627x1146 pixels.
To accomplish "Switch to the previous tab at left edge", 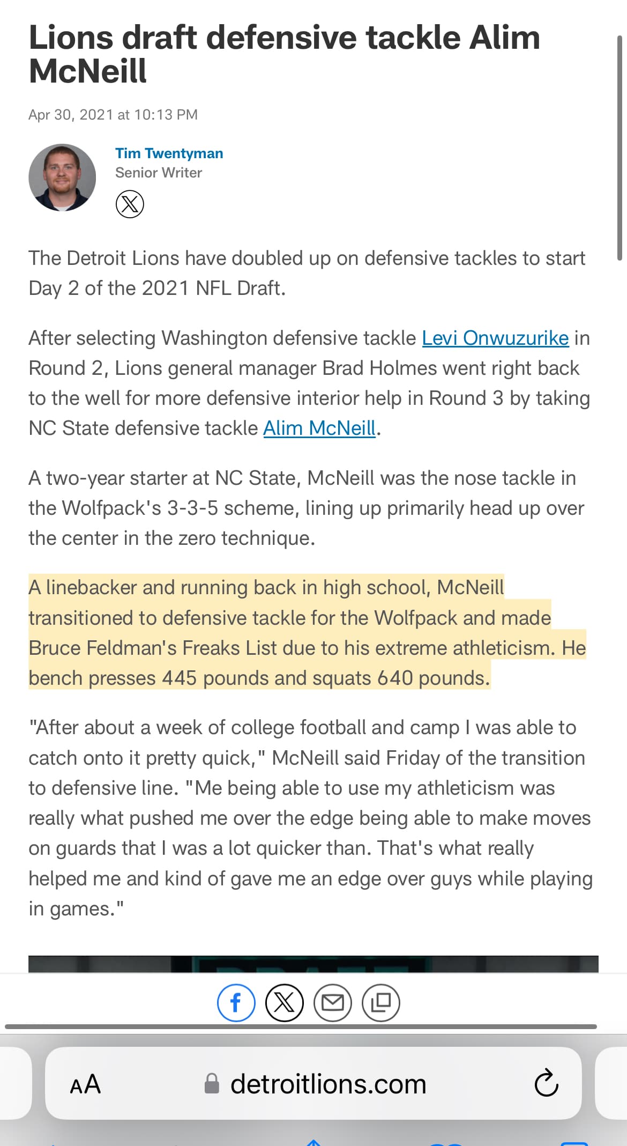I will (x=14, y=1083).
